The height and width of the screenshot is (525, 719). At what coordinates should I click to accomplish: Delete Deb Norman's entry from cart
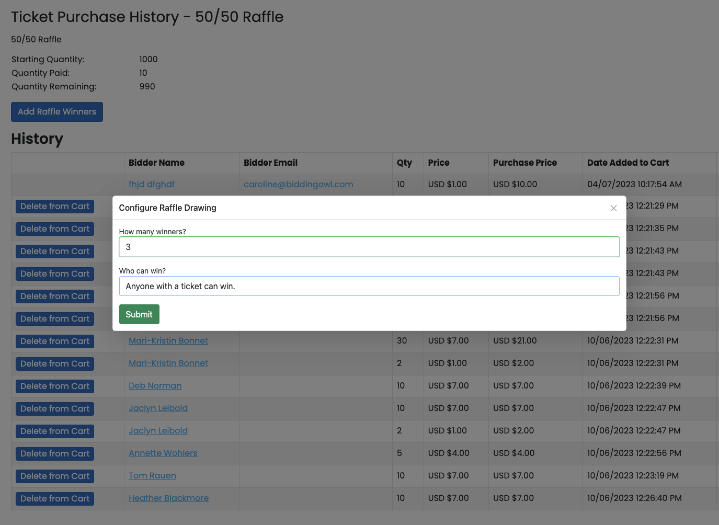click(x=55, y=386)
